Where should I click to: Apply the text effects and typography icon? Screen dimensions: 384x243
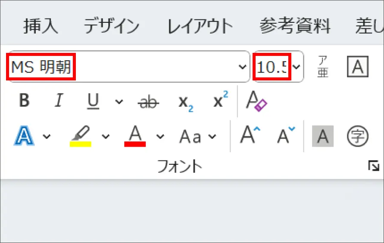(x=24, y=136)
